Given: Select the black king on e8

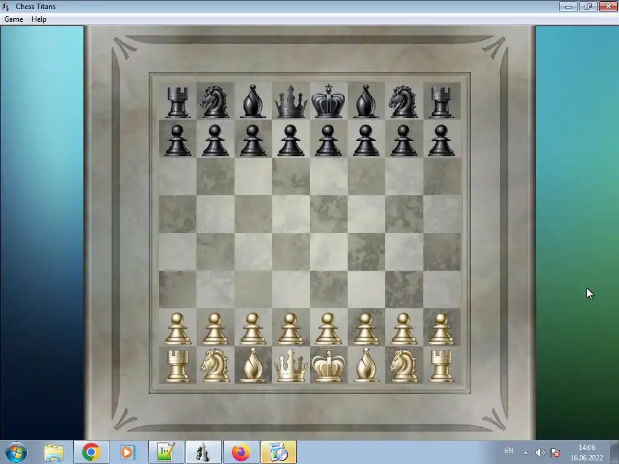Looking at the screenshot, I should coord(328,101).
